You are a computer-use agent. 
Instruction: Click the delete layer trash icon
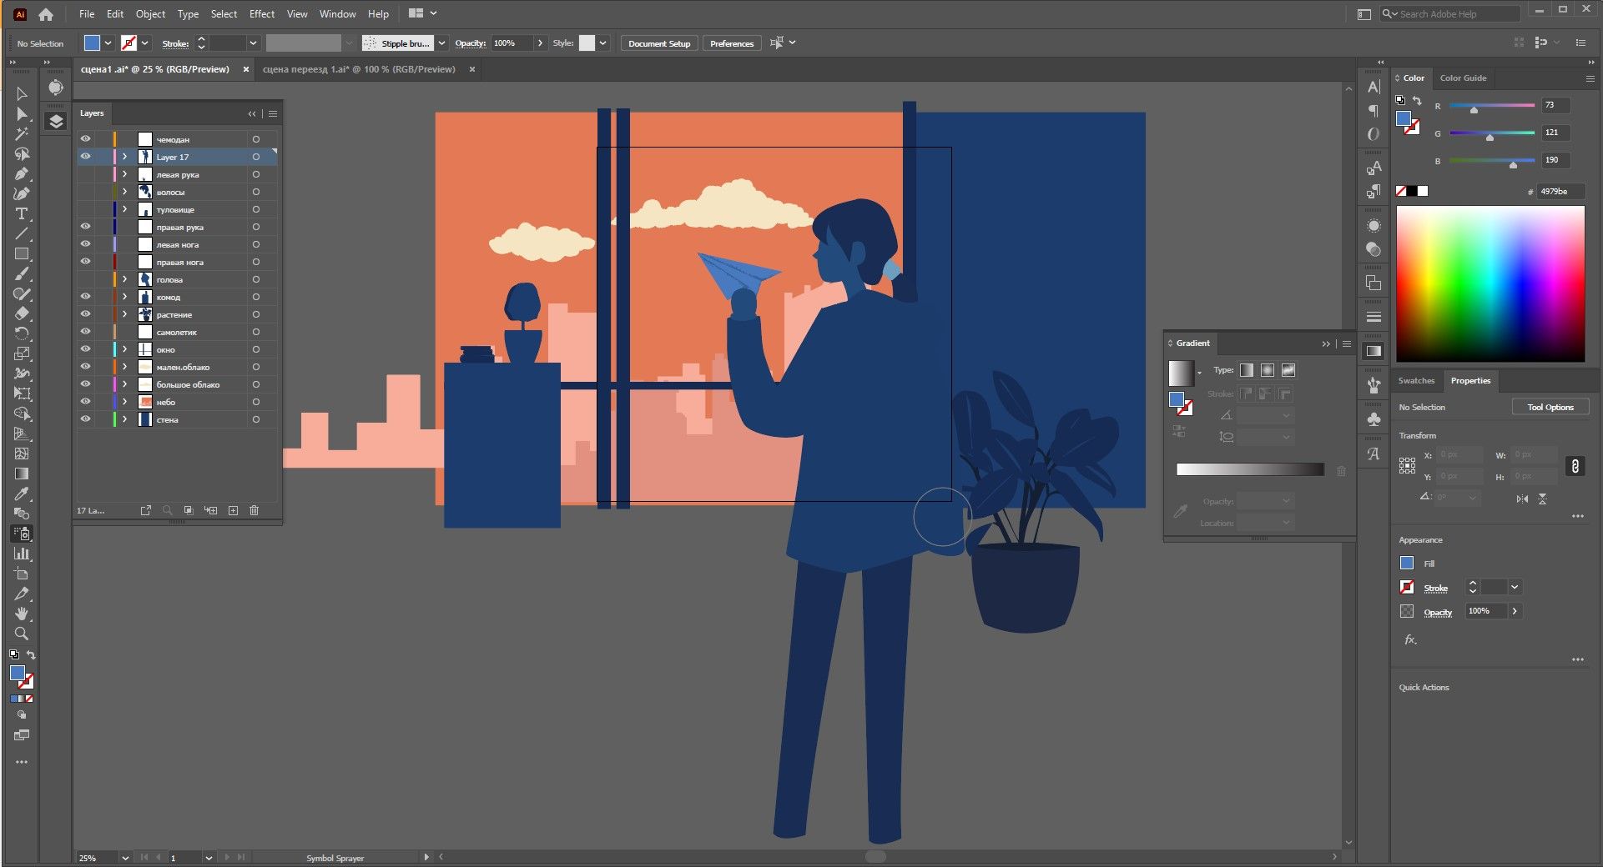(255, 510)
